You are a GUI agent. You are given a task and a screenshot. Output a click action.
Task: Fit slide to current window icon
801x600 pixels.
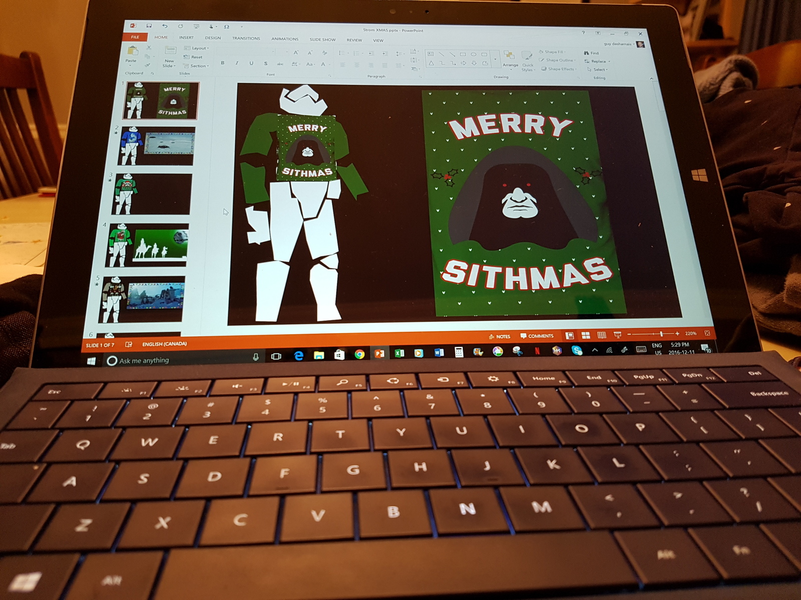707,333
